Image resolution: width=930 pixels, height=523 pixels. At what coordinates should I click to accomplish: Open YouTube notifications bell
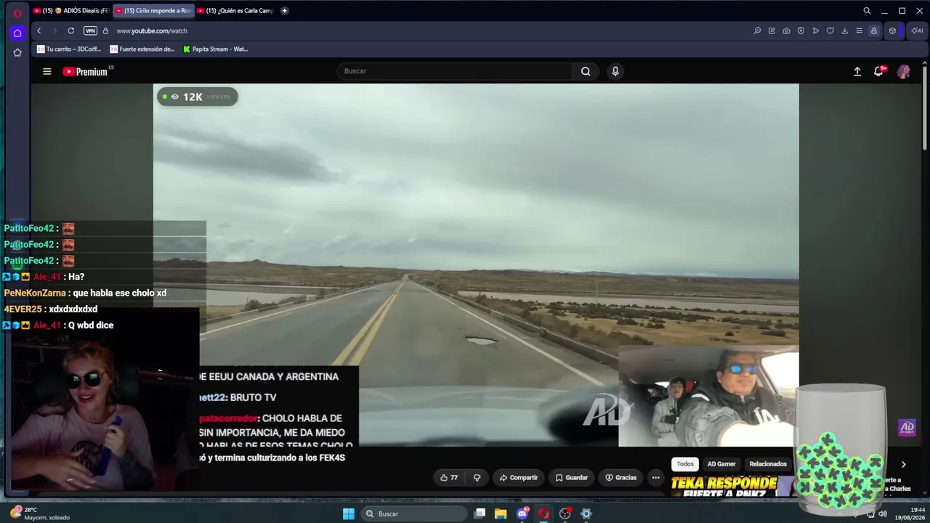coord(879,71)
